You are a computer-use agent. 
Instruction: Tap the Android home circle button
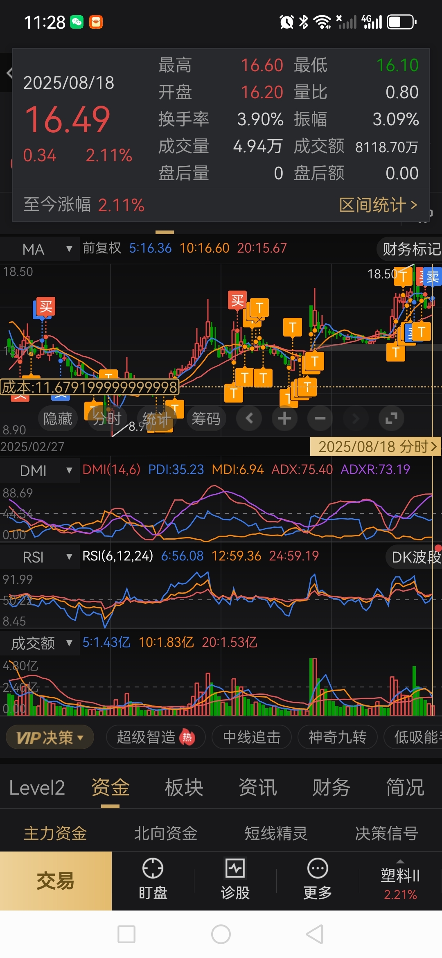(221, 934)
